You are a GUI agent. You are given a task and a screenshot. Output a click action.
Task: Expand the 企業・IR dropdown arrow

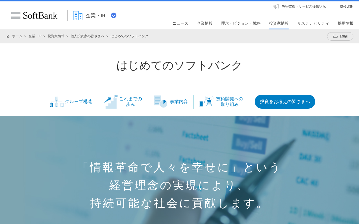tap(114, 15)
